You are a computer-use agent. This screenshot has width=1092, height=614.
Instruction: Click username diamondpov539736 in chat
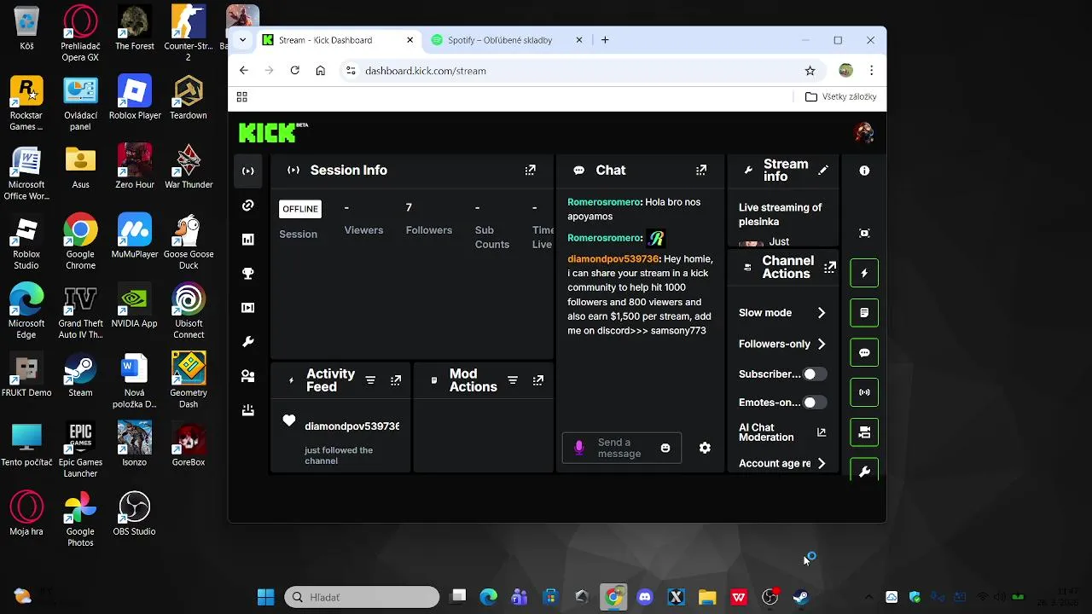[613, 258]
